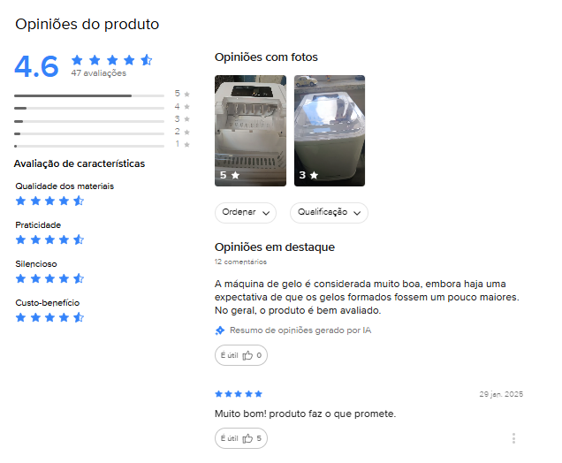562x463 pixels.
Task: Click the overall 4.6 rating stars
Action: click(112, 60)
